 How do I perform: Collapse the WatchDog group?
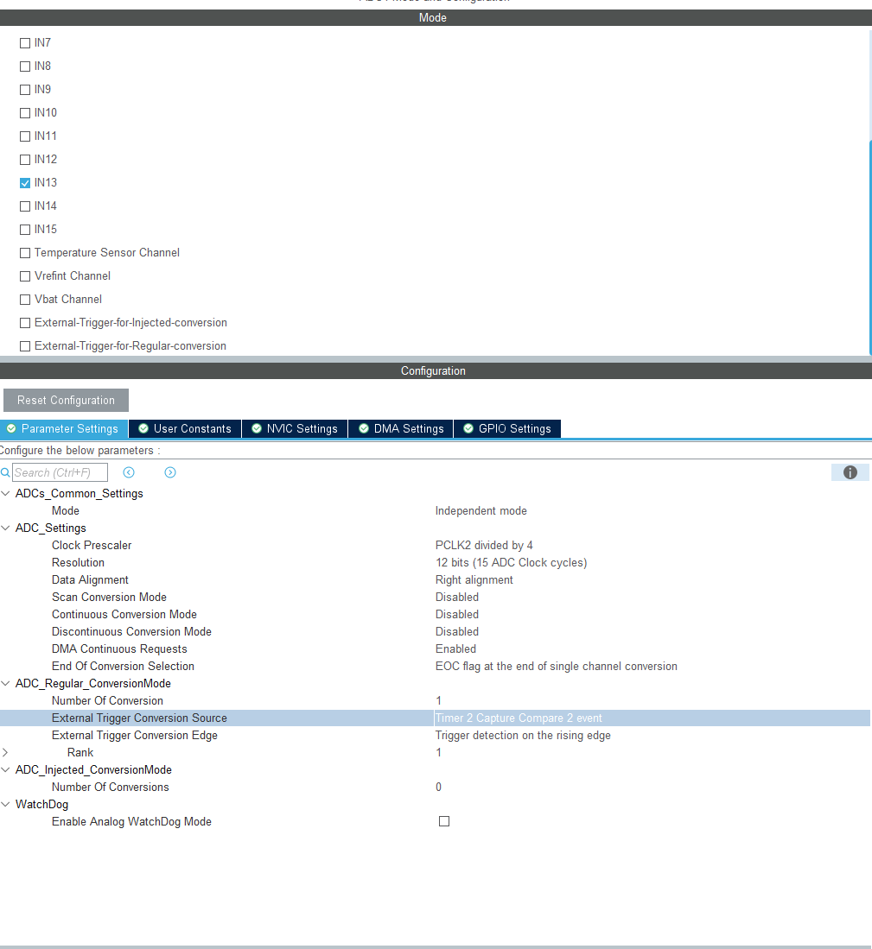pos(5,804)
